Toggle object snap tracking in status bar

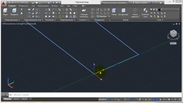[131, 99]
